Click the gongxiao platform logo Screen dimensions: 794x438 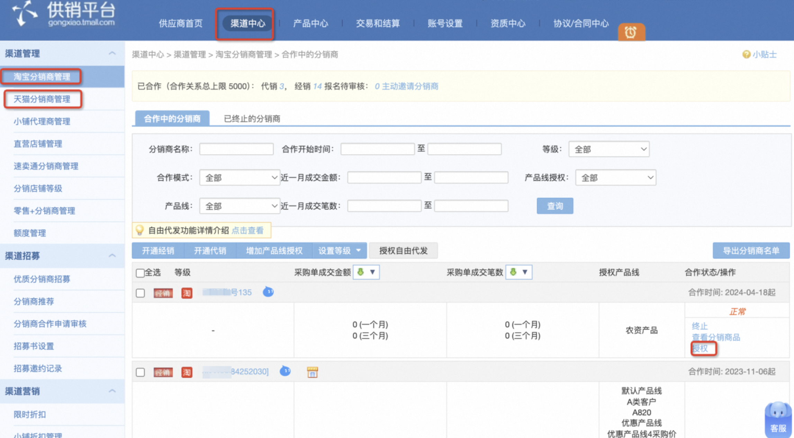pyautogui.click(x=64, y=15)
